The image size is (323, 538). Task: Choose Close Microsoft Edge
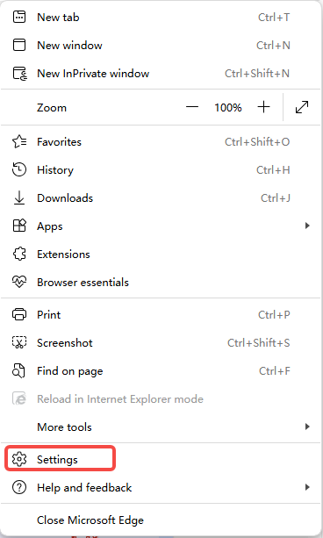point(161,520)
